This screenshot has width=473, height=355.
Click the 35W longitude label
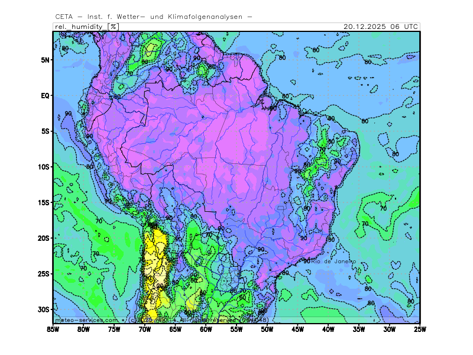[x=359, y=330]
